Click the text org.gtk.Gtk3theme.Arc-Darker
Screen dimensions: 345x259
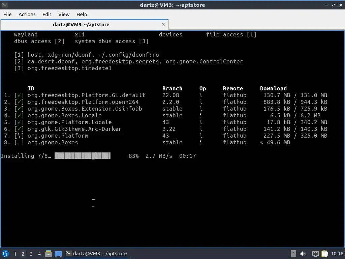74,129
